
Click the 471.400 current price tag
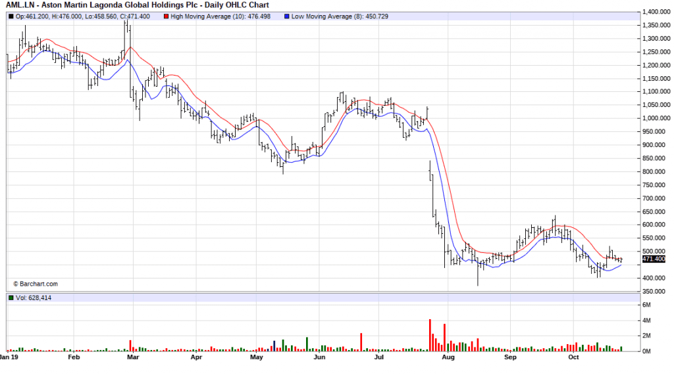click(x=654, y=259)
